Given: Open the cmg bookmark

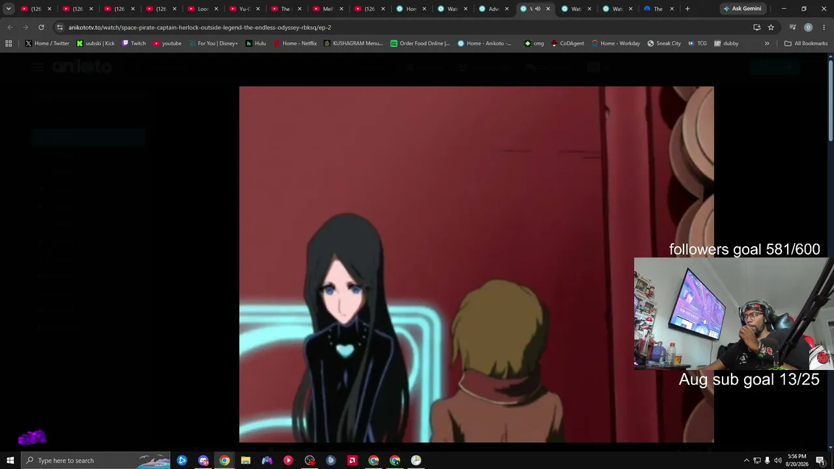Looking at the screenshot, I should tap(534, 44).
